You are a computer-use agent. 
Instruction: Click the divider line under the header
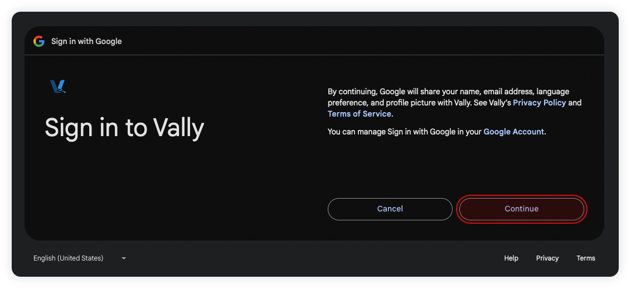[314, 55]
